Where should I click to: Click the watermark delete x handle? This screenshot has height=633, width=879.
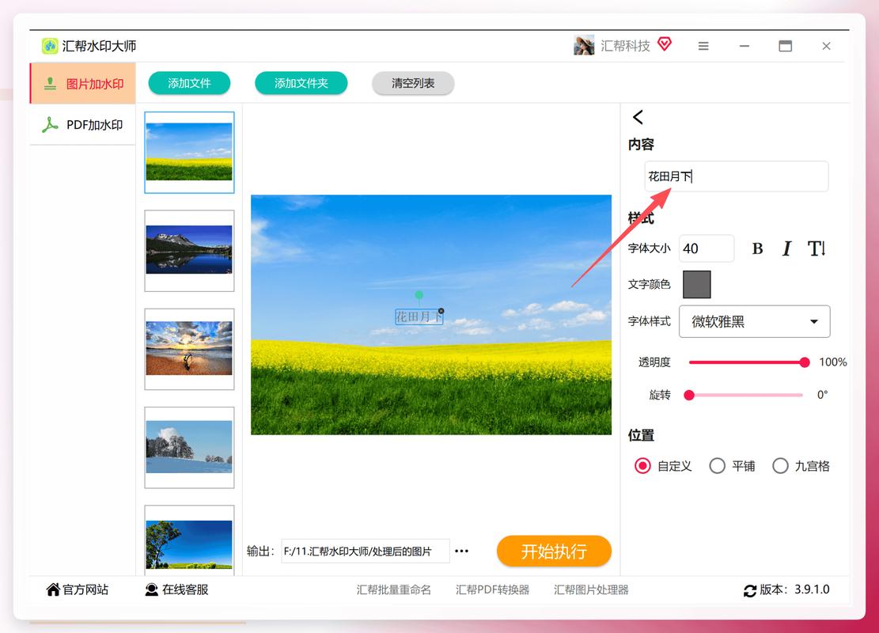[441, 311]
